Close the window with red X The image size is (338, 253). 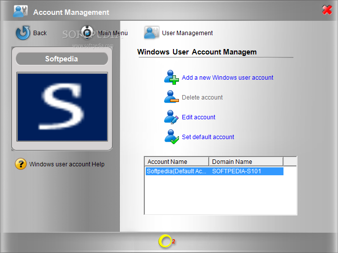point(327,10)
